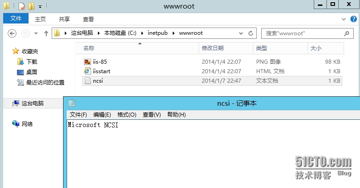Click the Explorer forward navigation arrow
This screenshot has width=360, height=188.
[x=25, y=33]
